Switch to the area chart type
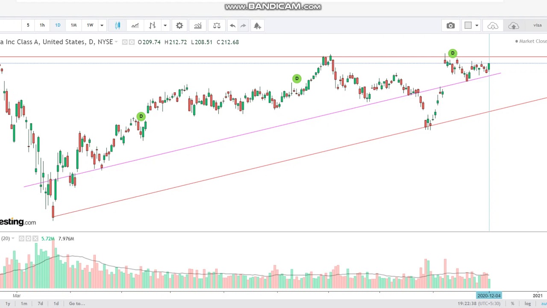 135,26
